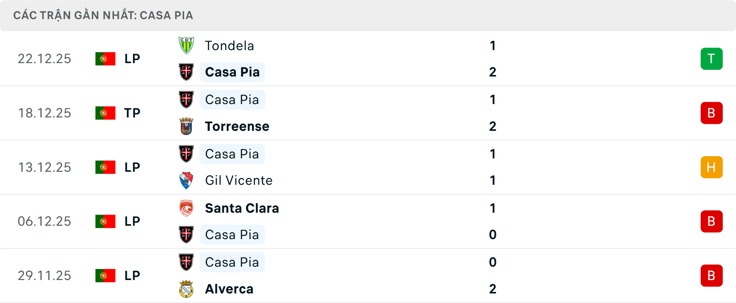Click Portugal flag on the 29.11.25 row
This screenshot has height=303, width=736.
coord(105,275)
